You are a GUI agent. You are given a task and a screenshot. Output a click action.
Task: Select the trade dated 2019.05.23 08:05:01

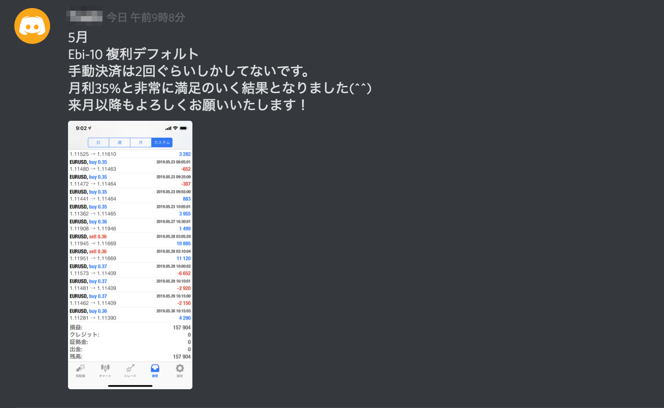[x=130, y=166]
